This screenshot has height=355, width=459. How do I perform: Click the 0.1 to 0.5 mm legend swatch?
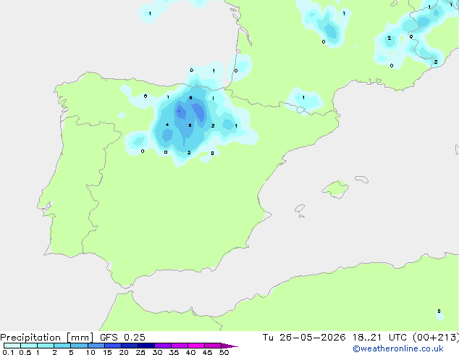(12, 346)
